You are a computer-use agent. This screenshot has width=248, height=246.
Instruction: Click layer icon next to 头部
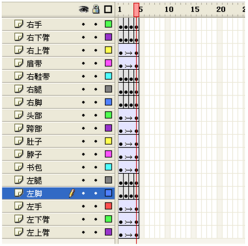19,115
